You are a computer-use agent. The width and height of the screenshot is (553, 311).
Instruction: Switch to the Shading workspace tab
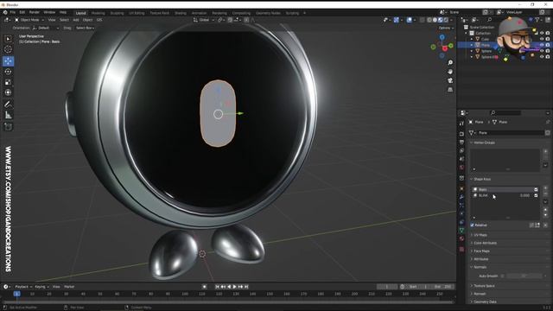point(181,13)
